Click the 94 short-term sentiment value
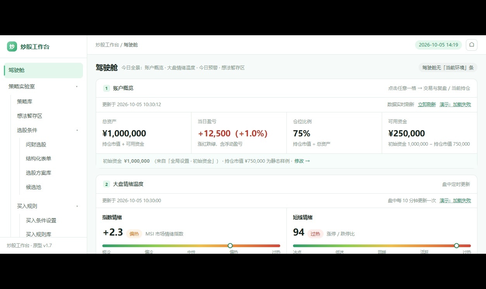The width and height of the screenshot is (486, 289). [299, 232]
